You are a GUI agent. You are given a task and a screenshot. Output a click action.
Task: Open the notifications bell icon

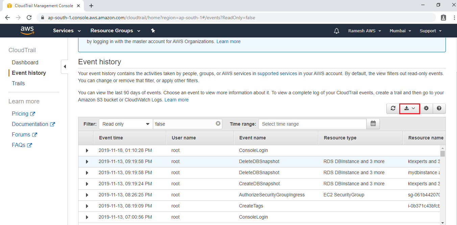336,31
